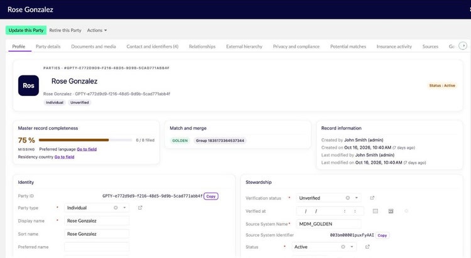Click the GOLDEN badge
Image resolution: width=471 pixels, height=258 pixels.
[180, 141]
